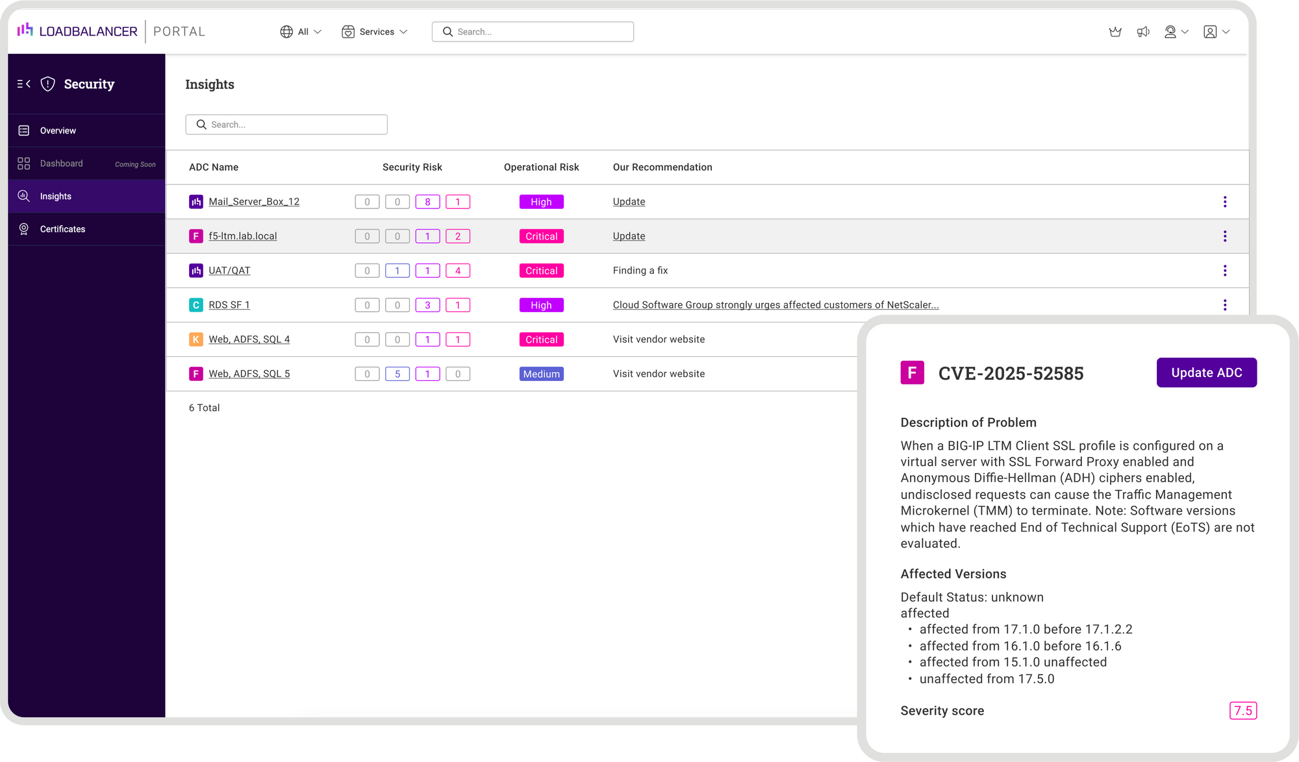Focus the top header search field
The width and height of the screenshot is (1299, 762).
[533, 32]
